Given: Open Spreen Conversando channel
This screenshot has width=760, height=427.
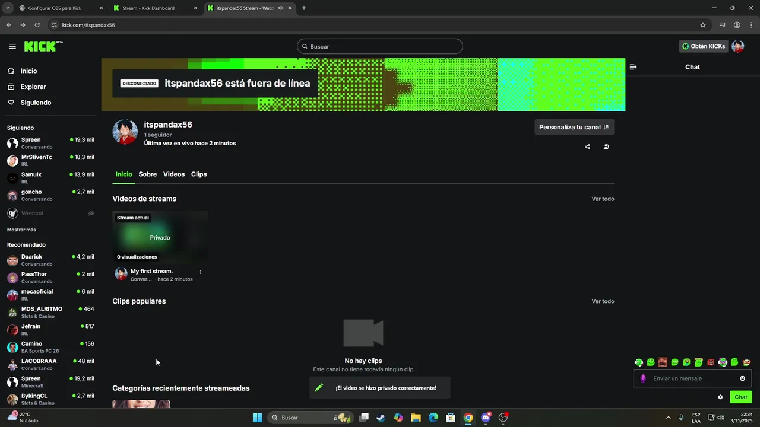Looking at the screenshot, I should [50, 143].
